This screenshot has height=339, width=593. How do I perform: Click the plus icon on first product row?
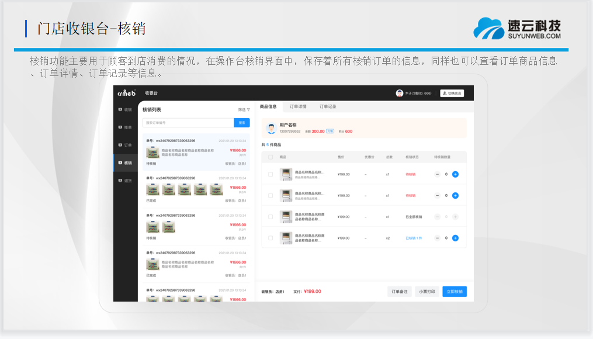455,174
